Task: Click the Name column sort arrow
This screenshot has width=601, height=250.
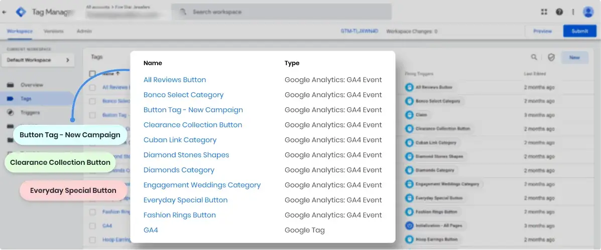Action: coord(117,73)
